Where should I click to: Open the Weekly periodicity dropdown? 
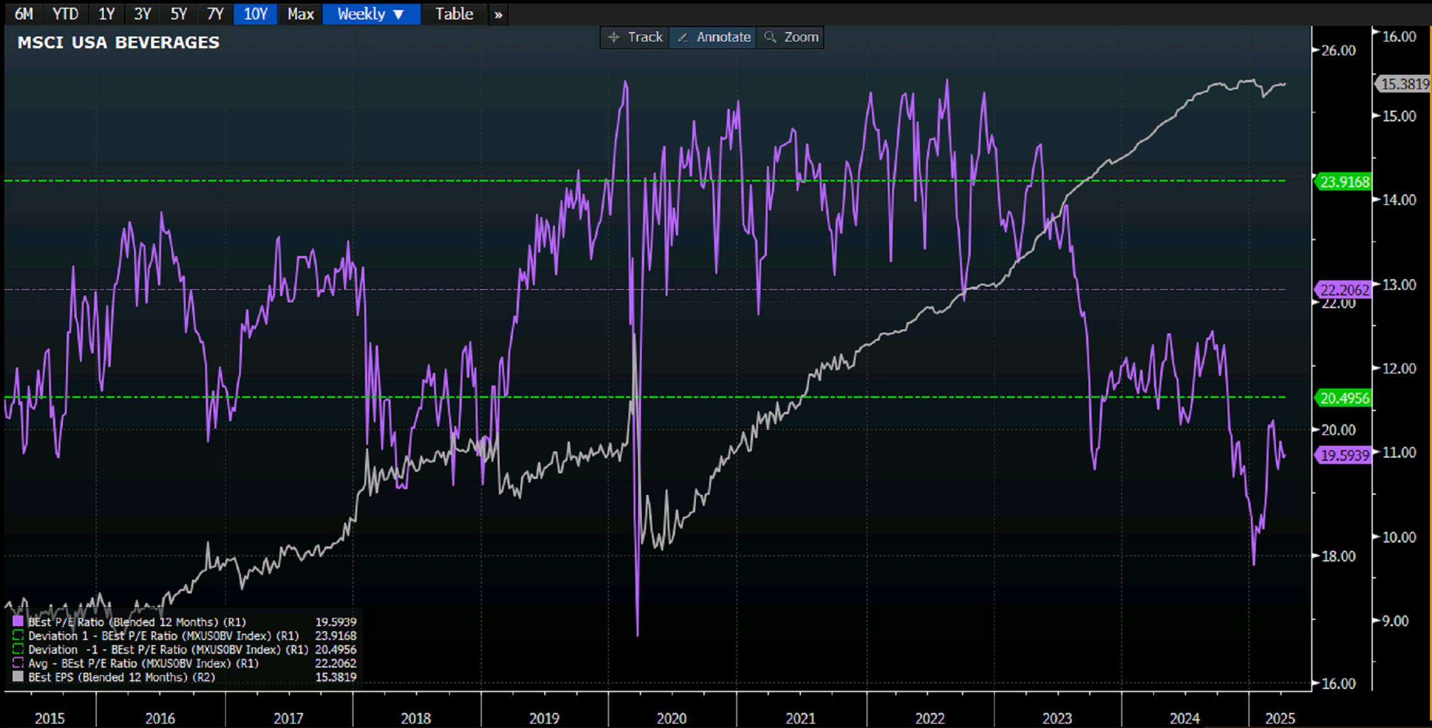coord(371,14)
